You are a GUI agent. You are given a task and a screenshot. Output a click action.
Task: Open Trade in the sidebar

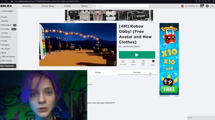coord(4,41)
